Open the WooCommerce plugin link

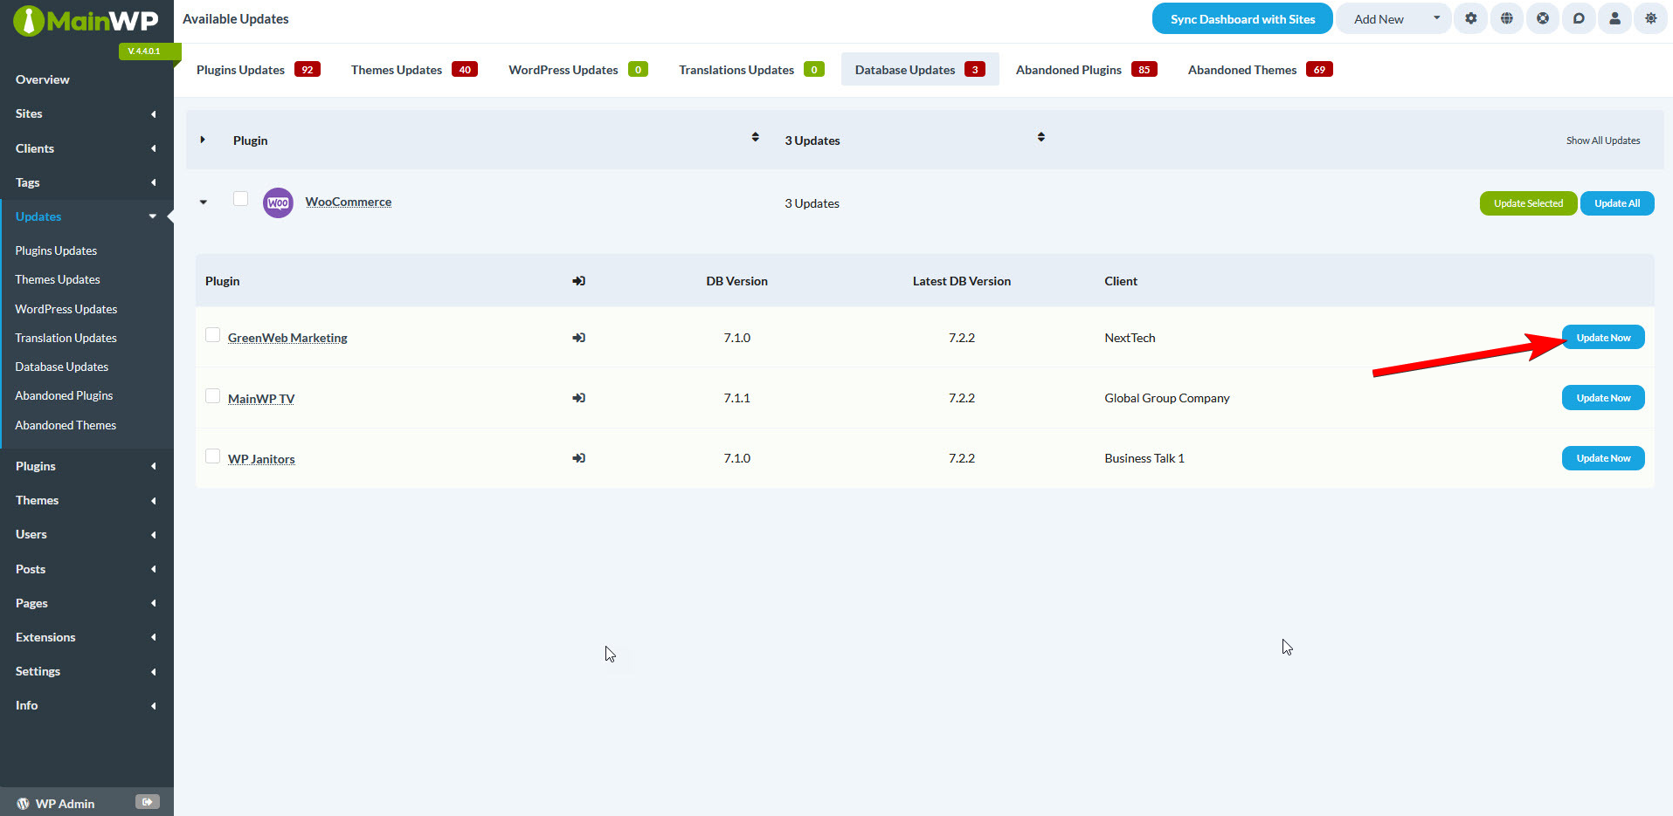[349, 202]
